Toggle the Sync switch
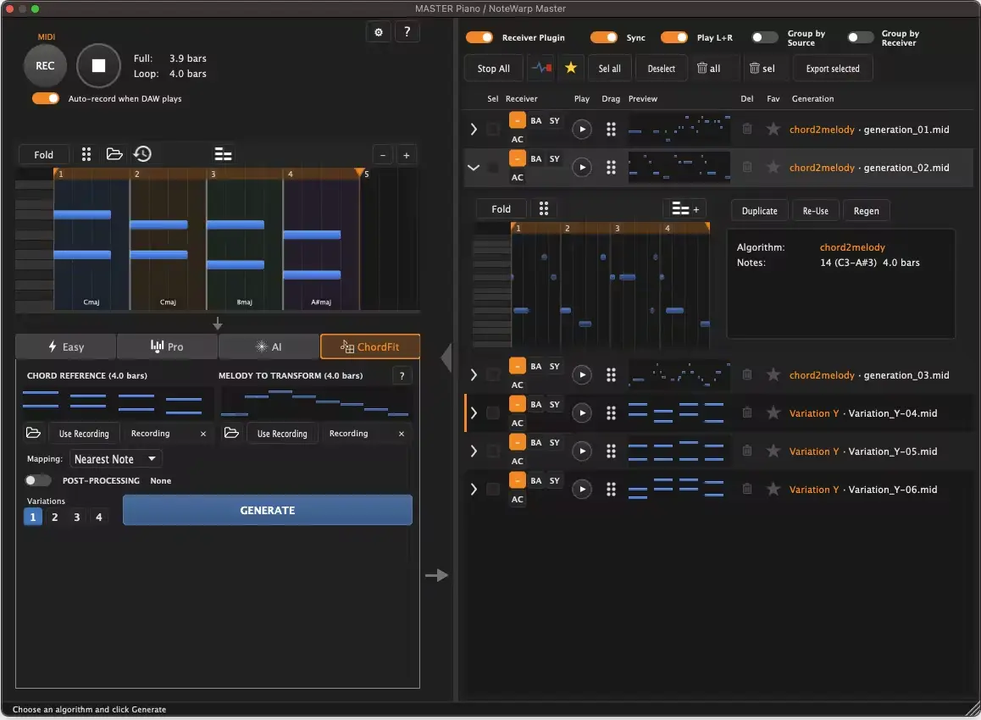981x720 pixels. pos(604,37)
